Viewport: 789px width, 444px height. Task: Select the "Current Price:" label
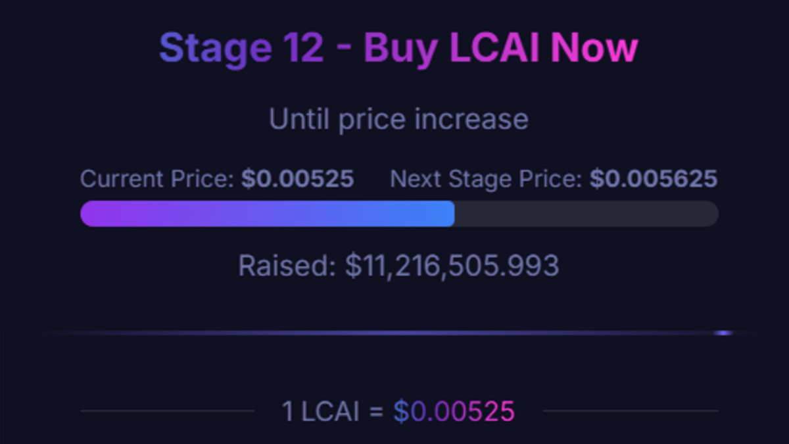158,179
